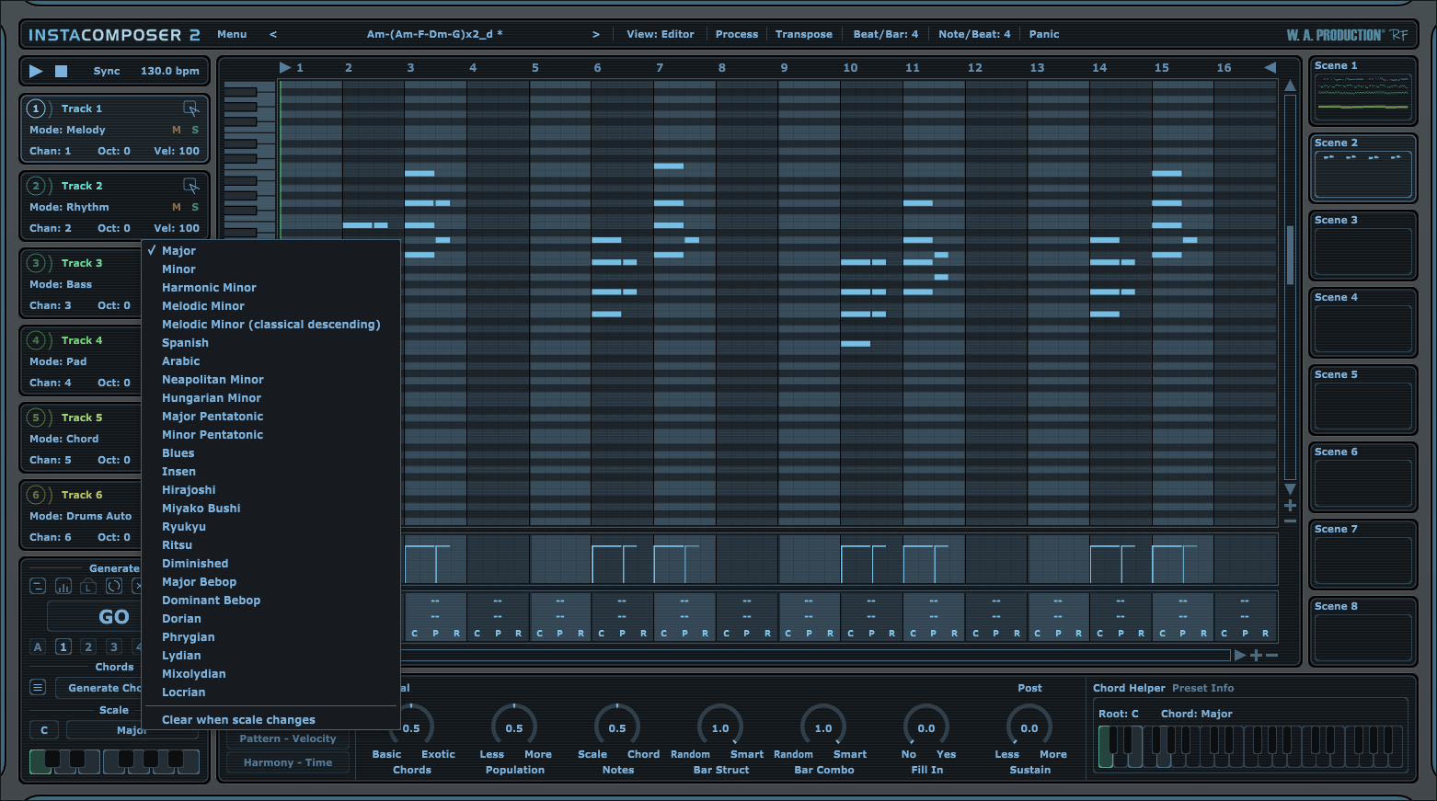Open Track 2 Mode: Rhythm dropdown
Screen dimensions: 1437x801
[x=69, y=207]
